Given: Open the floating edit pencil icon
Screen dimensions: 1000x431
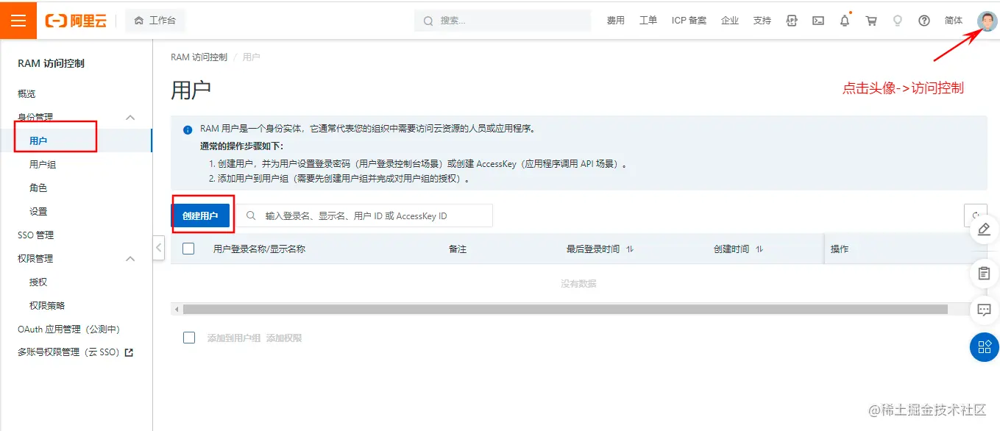Looking at the screenshot, I should [x=985, y=230].
